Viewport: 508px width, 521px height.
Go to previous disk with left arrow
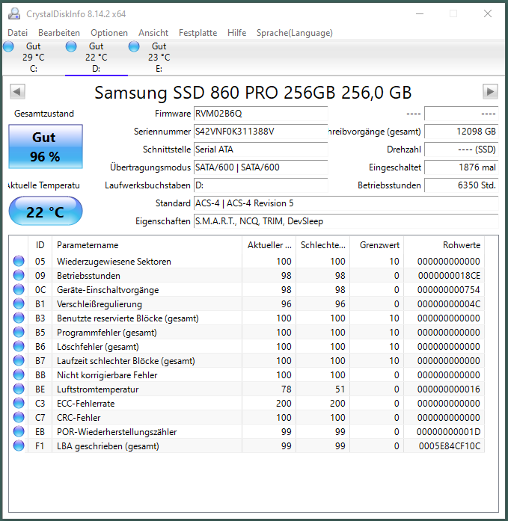18,91
